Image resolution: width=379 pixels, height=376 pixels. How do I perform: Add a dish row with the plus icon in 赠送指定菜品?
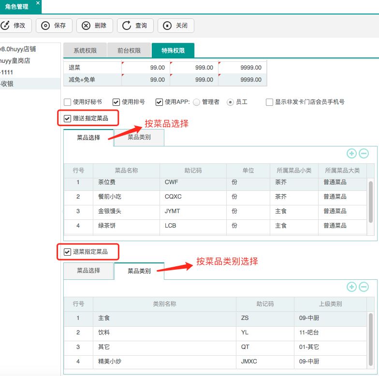(x=352, y=154)
